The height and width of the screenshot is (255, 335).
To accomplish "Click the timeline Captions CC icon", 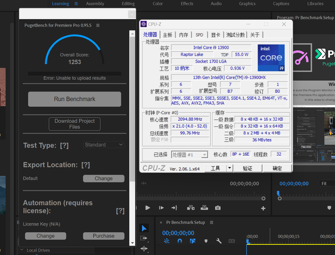I will 231,241.
